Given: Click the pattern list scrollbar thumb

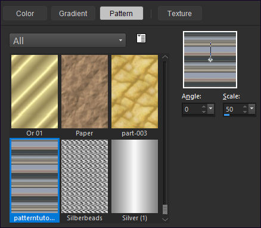Looking at the screenshot, I should click(x=165, y=209).
